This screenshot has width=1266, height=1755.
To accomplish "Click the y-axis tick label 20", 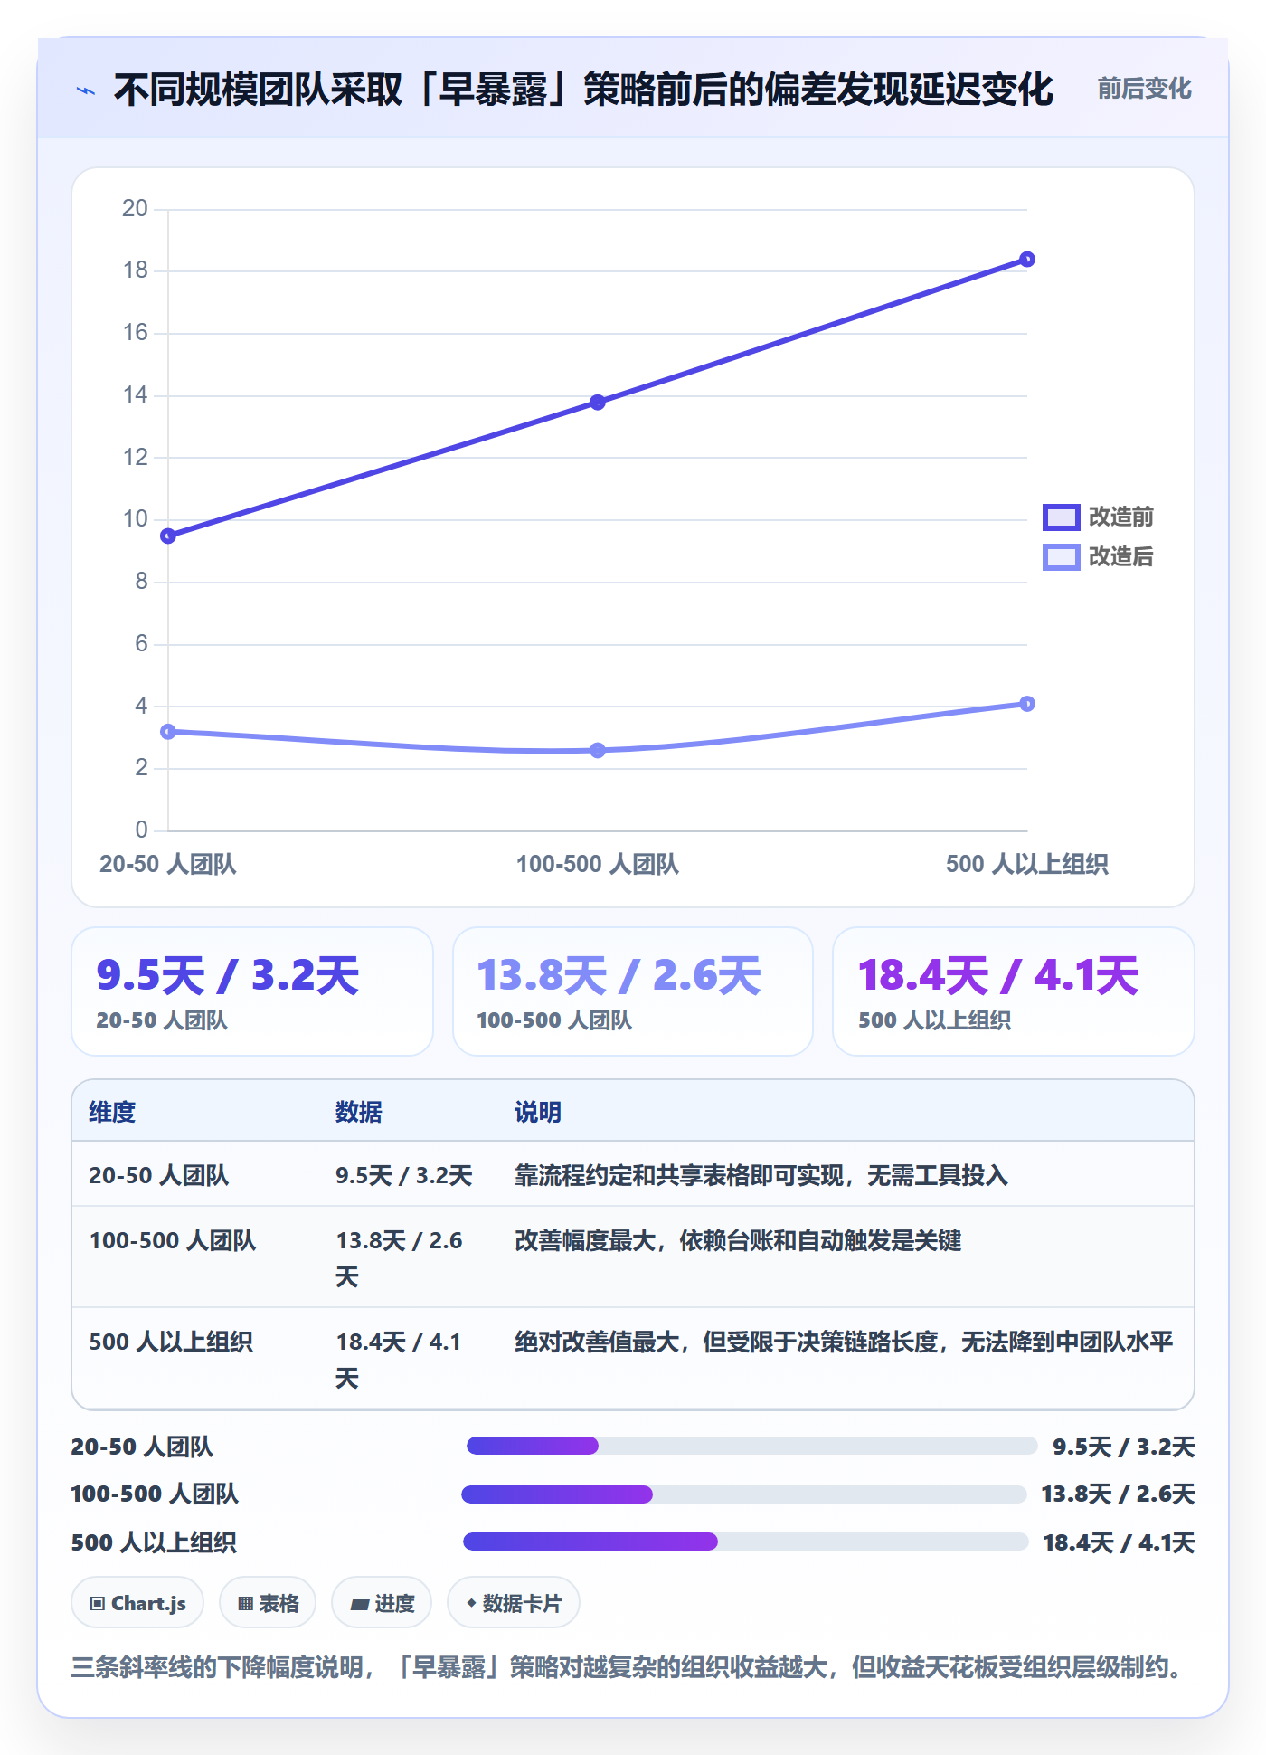I will [136, 209].
